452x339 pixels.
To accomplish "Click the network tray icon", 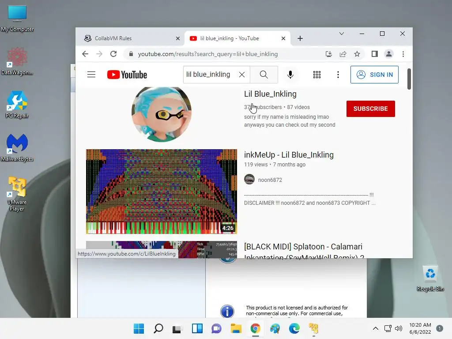I will click(388, 328).
